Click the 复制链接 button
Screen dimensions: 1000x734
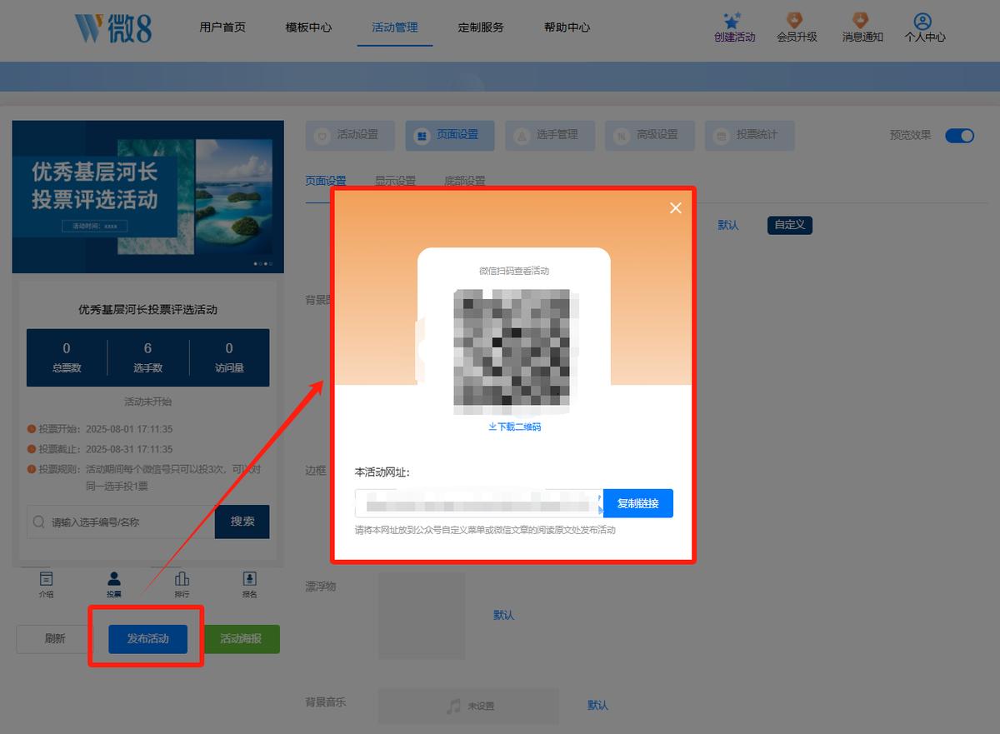pos(638,503)
